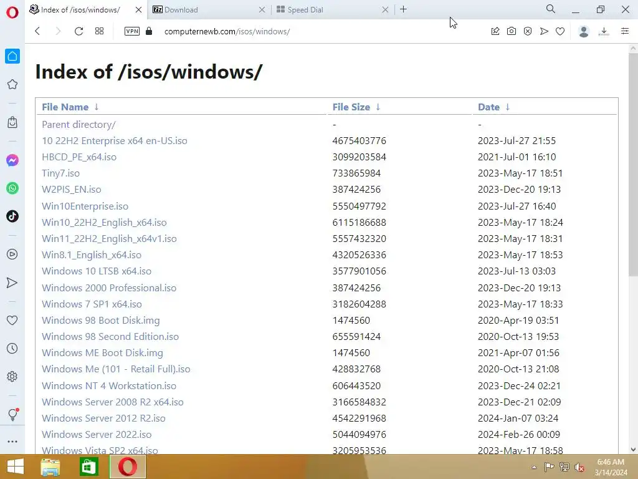Open Microsoft Store from taskbar
Viewport: 638px width, 479px height.
pyautogui.click(x=88, y=467)
